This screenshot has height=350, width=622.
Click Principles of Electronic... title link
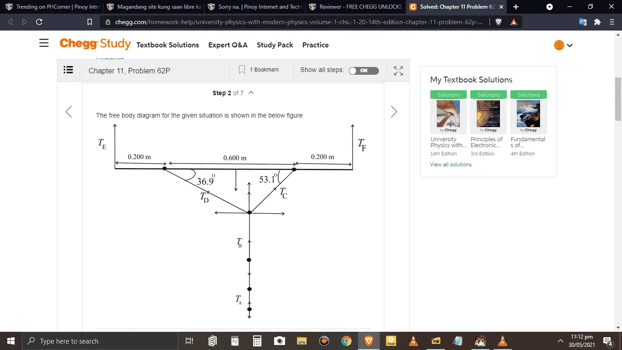pyautogui.click(x=487, y=142)
